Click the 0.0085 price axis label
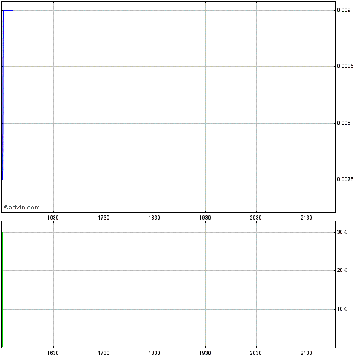The width and height of the screenshot is (358, 358). pyautogui.click(x=345, y=66)
